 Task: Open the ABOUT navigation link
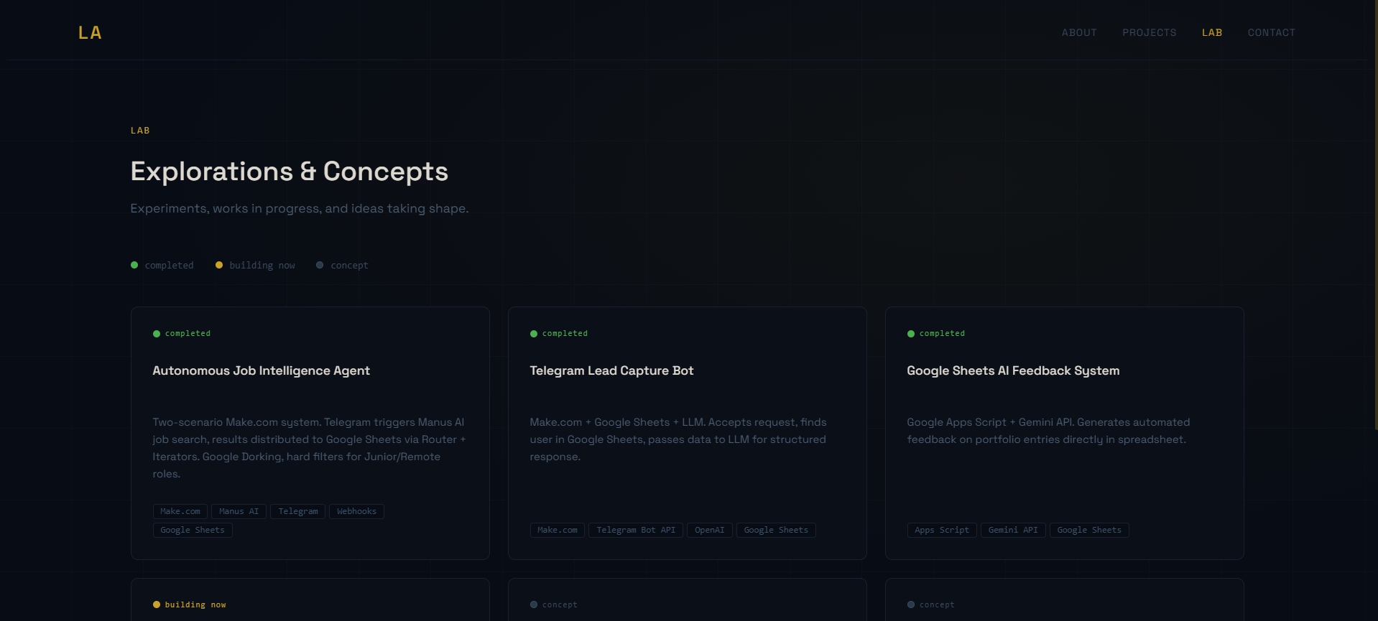1079,33
